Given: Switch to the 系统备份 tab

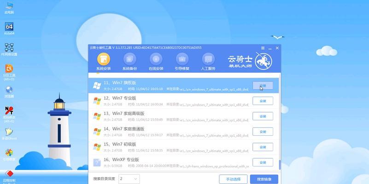Looking at the screenshot, I should (x=129, y=62).
